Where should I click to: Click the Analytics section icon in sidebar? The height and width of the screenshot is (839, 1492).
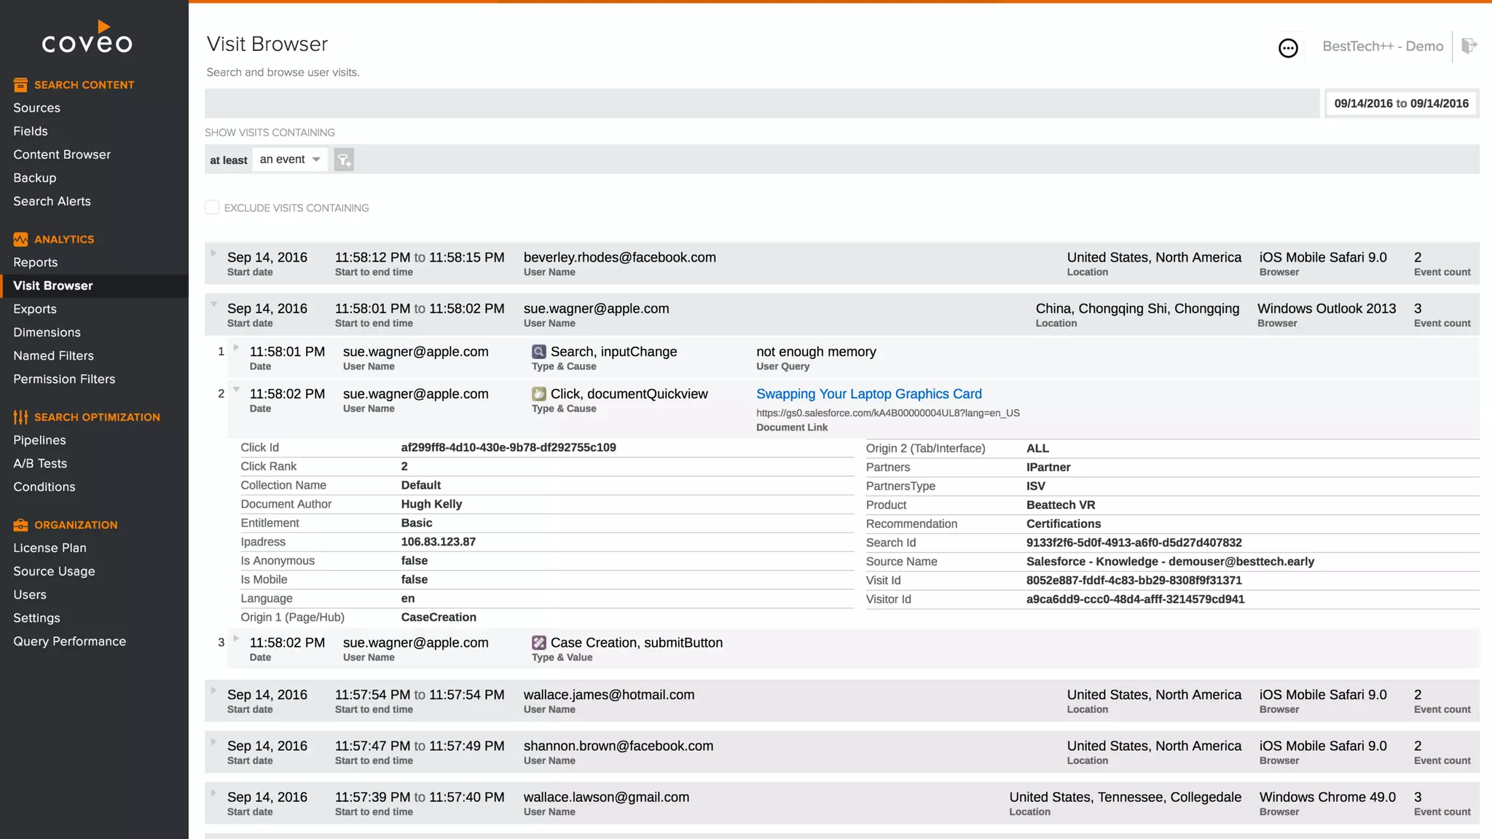point(20,239)
